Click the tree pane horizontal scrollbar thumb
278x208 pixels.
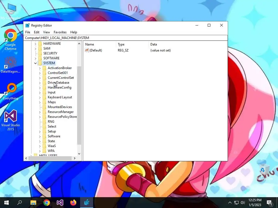pyautogui.click(x=50, y=158)
